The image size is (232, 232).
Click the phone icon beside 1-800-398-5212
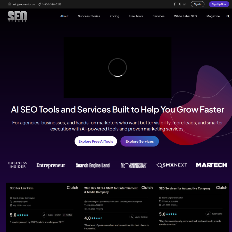tap(40, 4)
